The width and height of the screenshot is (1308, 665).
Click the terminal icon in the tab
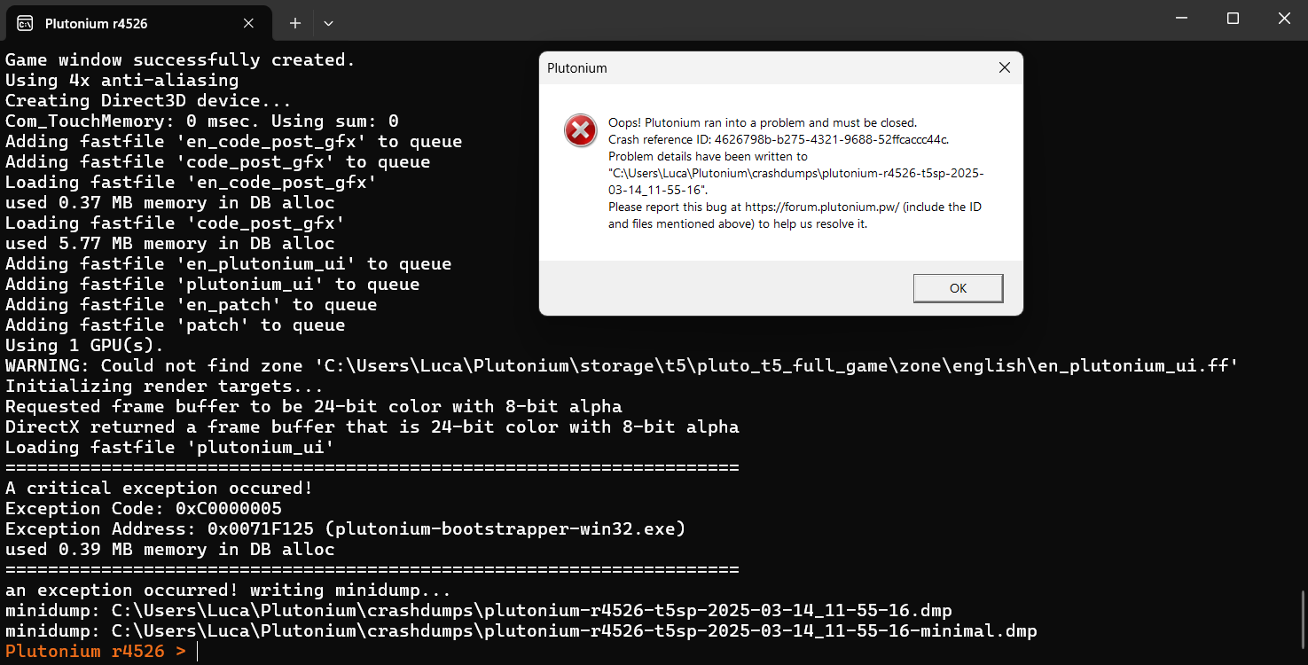26,23
